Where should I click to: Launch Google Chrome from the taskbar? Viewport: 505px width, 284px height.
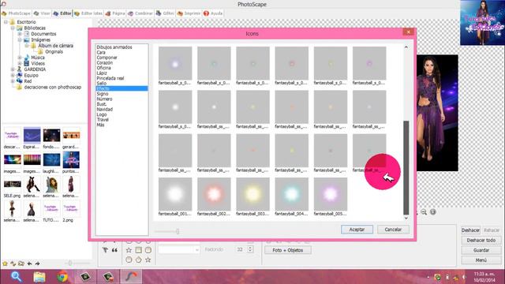[62, 277]
